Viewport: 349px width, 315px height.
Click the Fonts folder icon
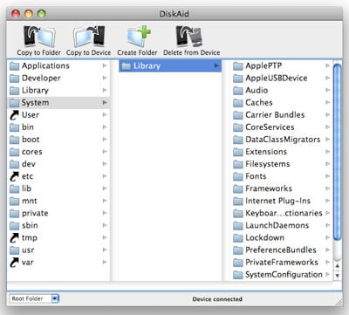238,176
